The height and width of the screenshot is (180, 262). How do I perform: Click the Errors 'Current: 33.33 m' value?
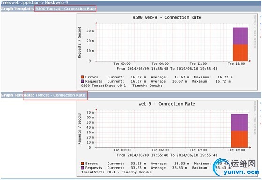[x=126, y=164]
